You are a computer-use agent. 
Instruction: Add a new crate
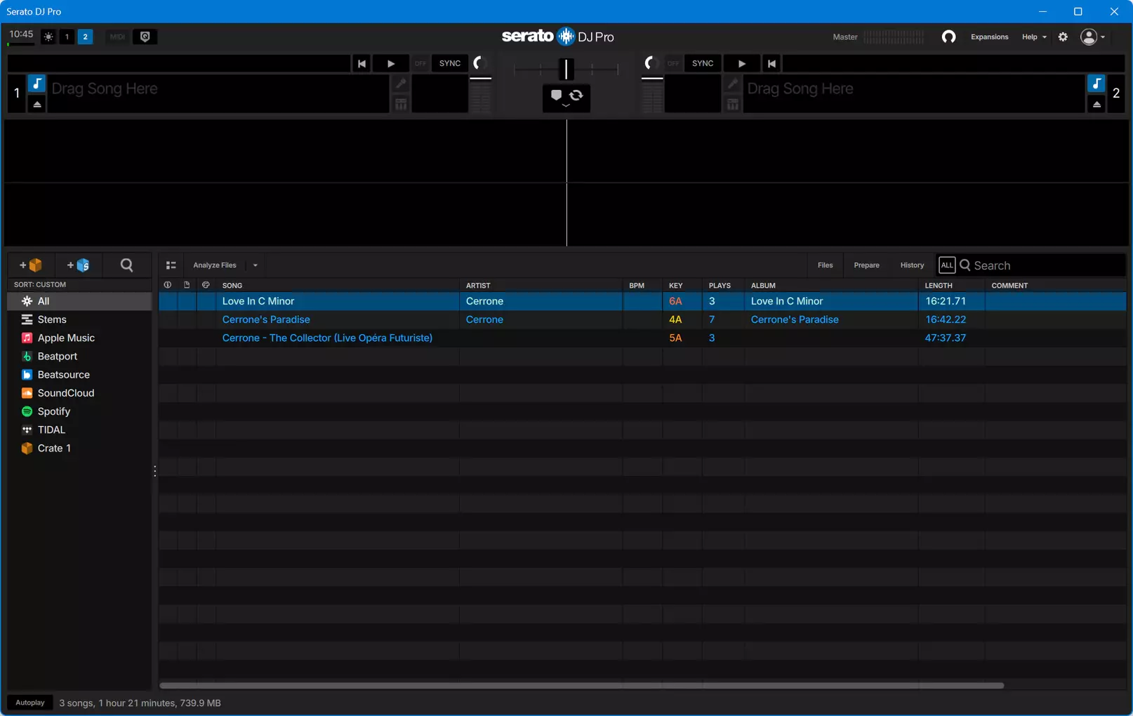click(x=31, y=265)
